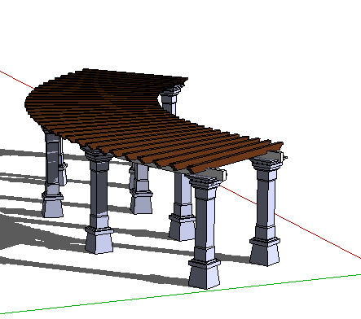Click the red axis segment at upper left
Viewport: 361px width, 319px height.
(x=17, y=80)
